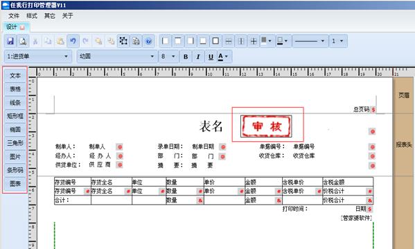Image resolution: width=415 pixels, height=249 pixels.
Task: Apply the top border icon
Action: click(178, 41)
